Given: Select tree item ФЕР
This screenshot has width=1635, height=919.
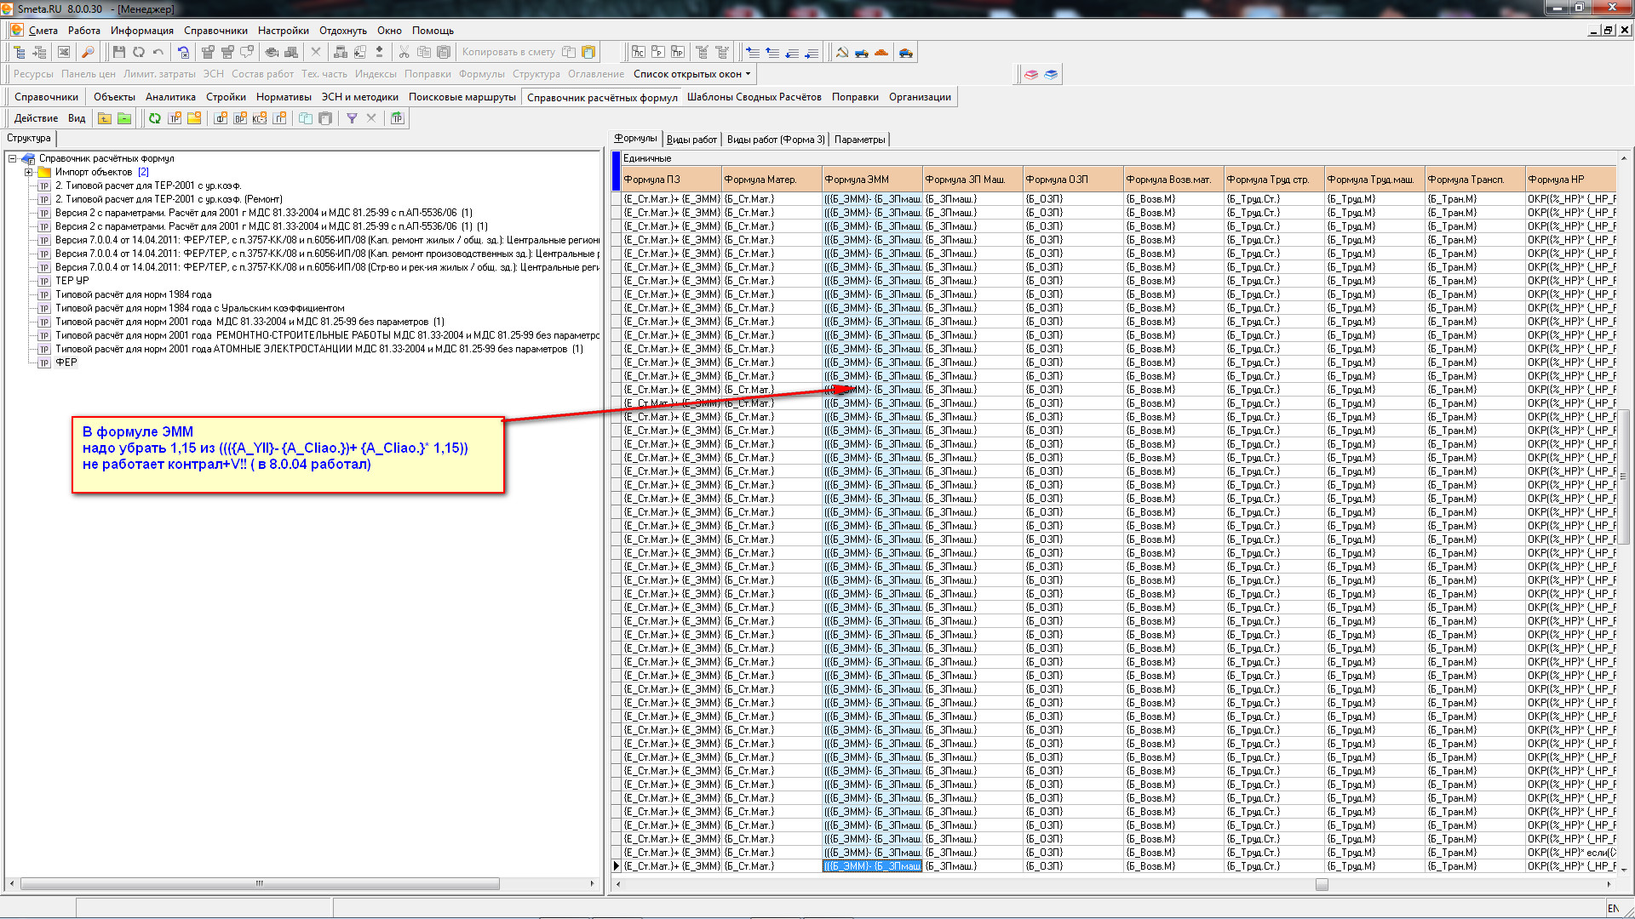Looking at the screenshot, I should tap(66, 362).
